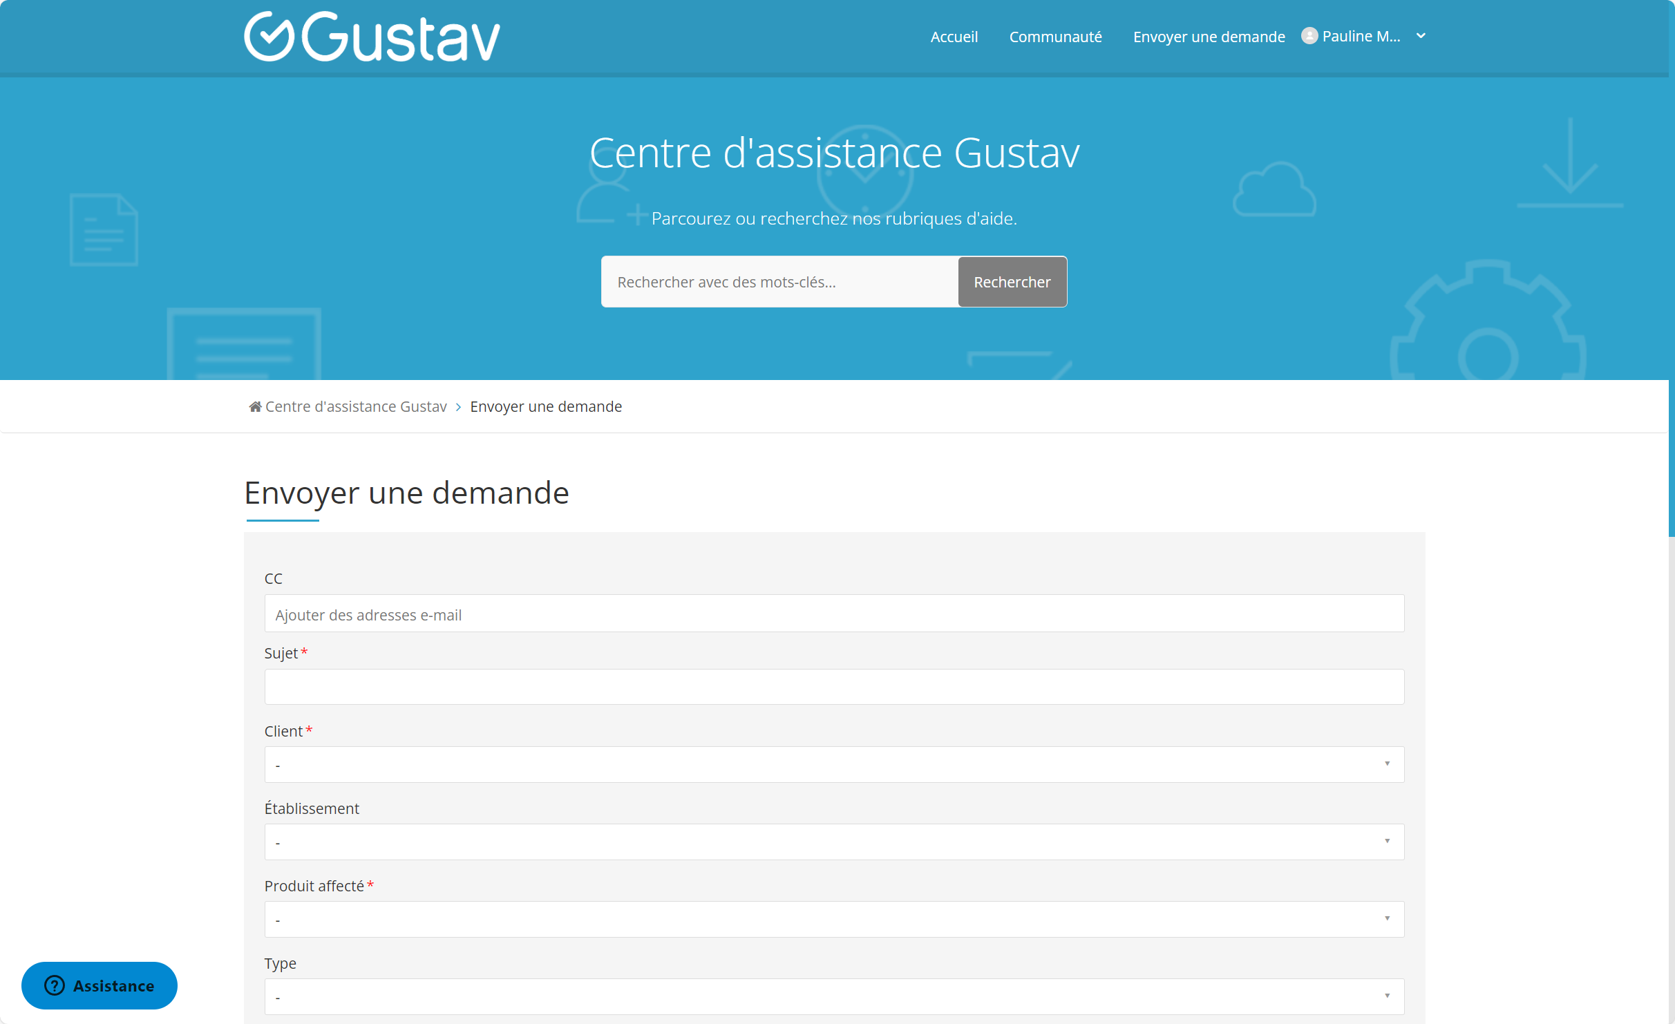Click the Sujet text field
This screenshot has width=1675, height=1024.
833,687
